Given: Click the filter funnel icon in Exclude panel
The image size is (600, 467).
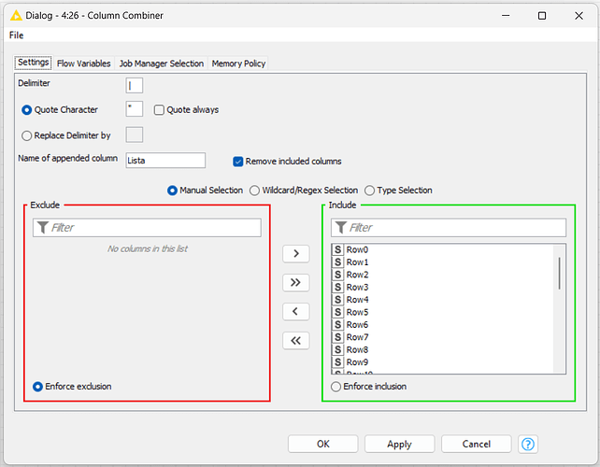Looking at the screenshot, I should click(x=43, y=228).
